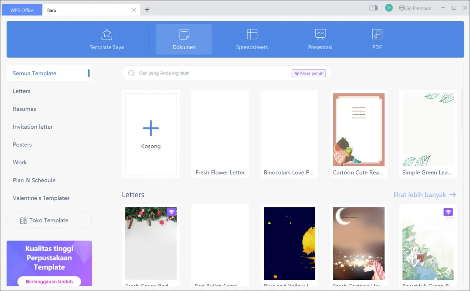Switch to Valentine's Templates section
Screen dimensions: 470x291
click(x=41, y=198)
